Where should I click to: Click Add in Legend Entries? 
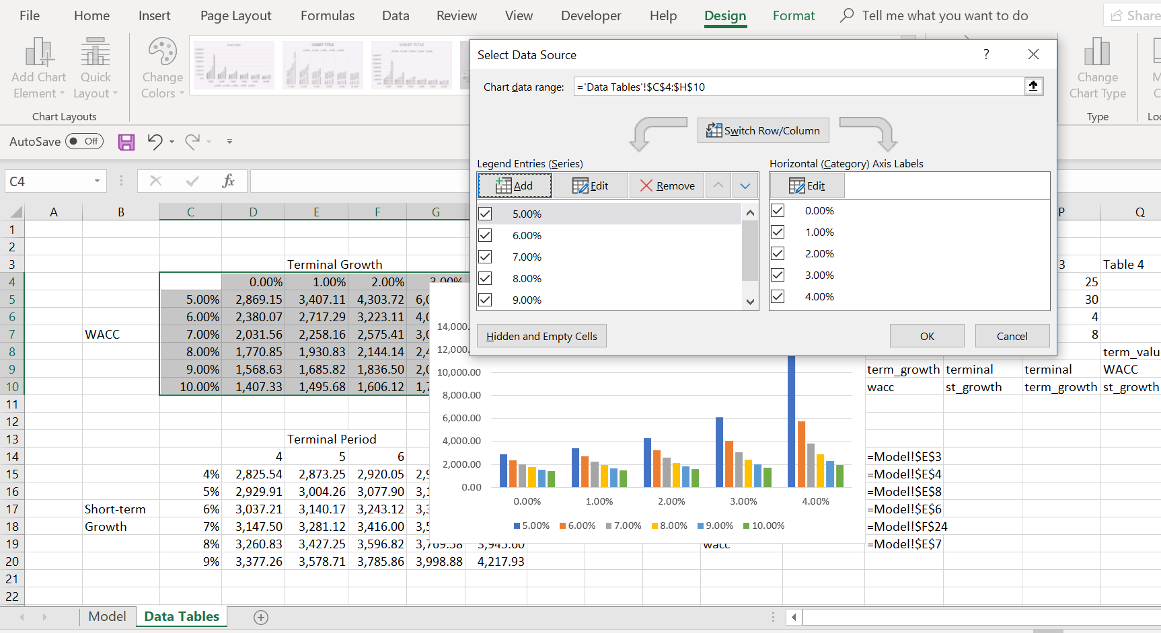[515, 185]
